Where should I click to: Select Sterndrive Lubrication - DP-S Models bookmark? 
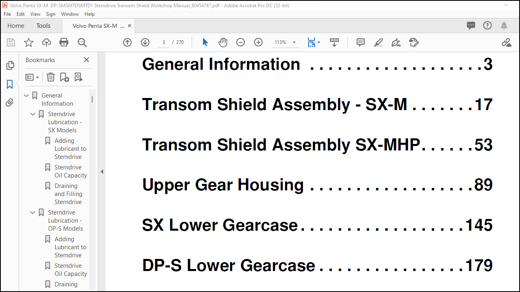tap(66, 221)
